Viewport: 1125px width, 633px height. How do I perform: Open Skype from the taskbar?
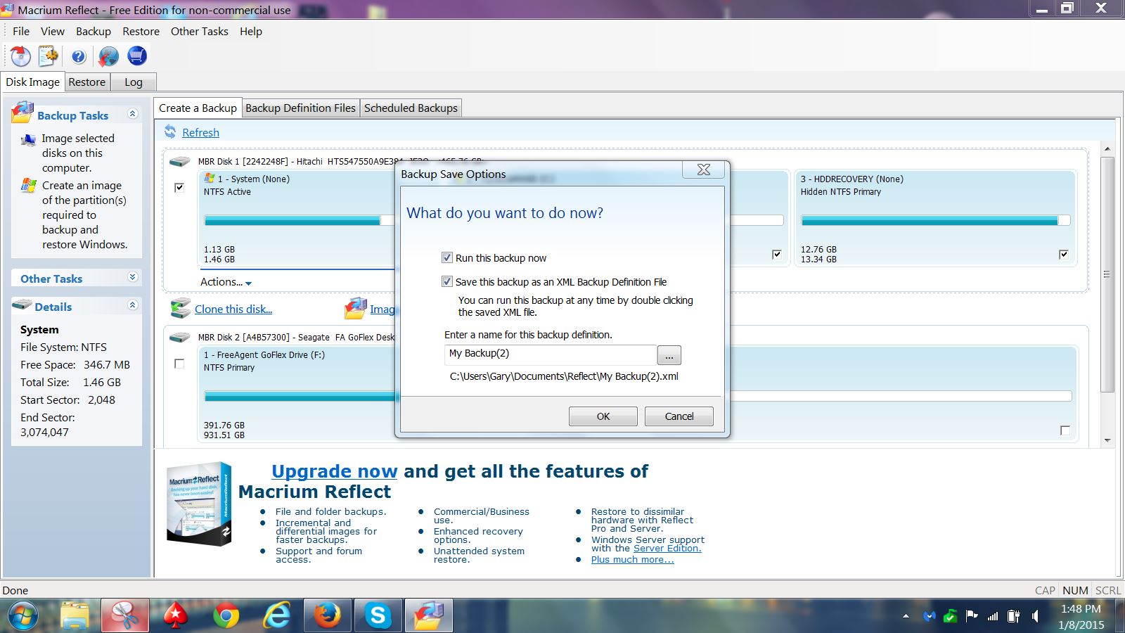(378, 616)
